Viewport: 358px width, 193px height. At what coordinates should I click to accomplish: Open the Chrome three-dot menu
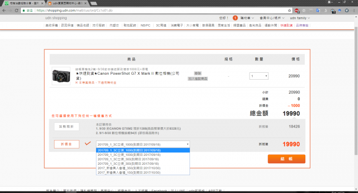(354, 10)
